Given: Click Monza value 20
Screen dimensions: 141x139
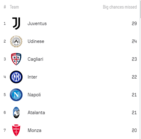Looking at the screenshot, I should coord(134,130).
